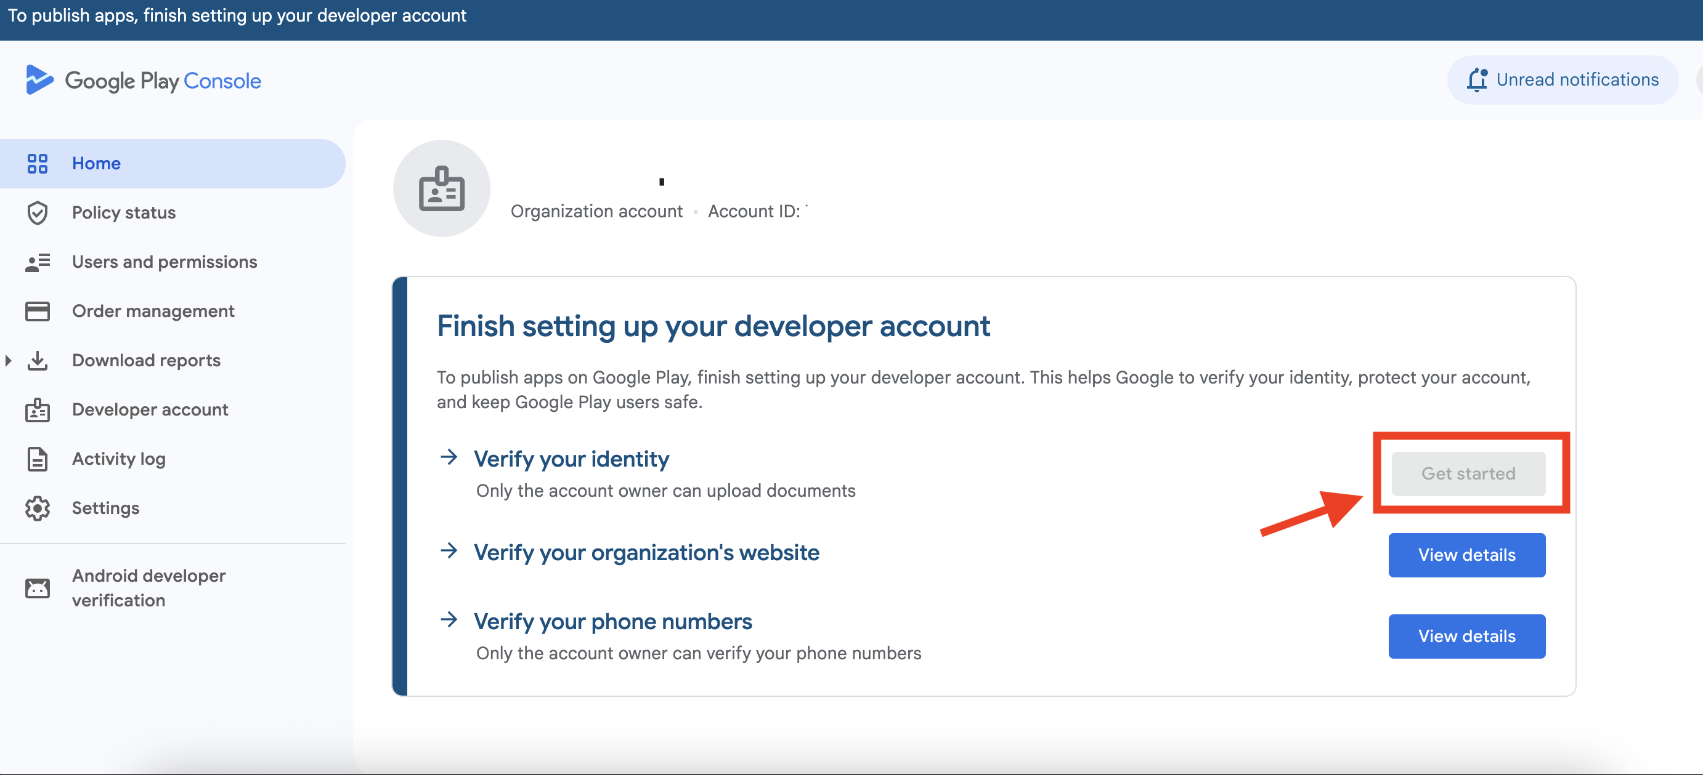Click the Android developer verification icon
Screen dimensions: 1703x775
click(37, 588)
